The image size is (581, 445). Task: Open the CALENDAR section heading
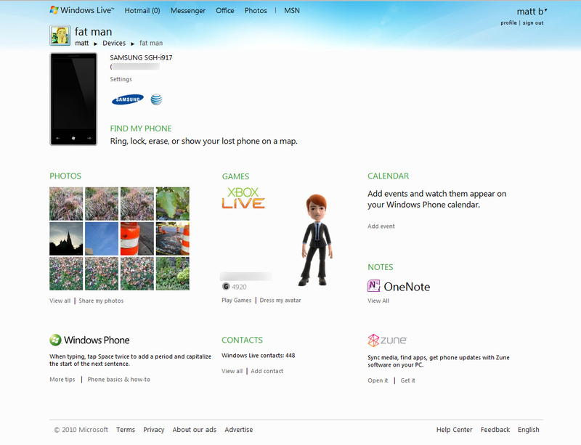[x=389, y=176]
